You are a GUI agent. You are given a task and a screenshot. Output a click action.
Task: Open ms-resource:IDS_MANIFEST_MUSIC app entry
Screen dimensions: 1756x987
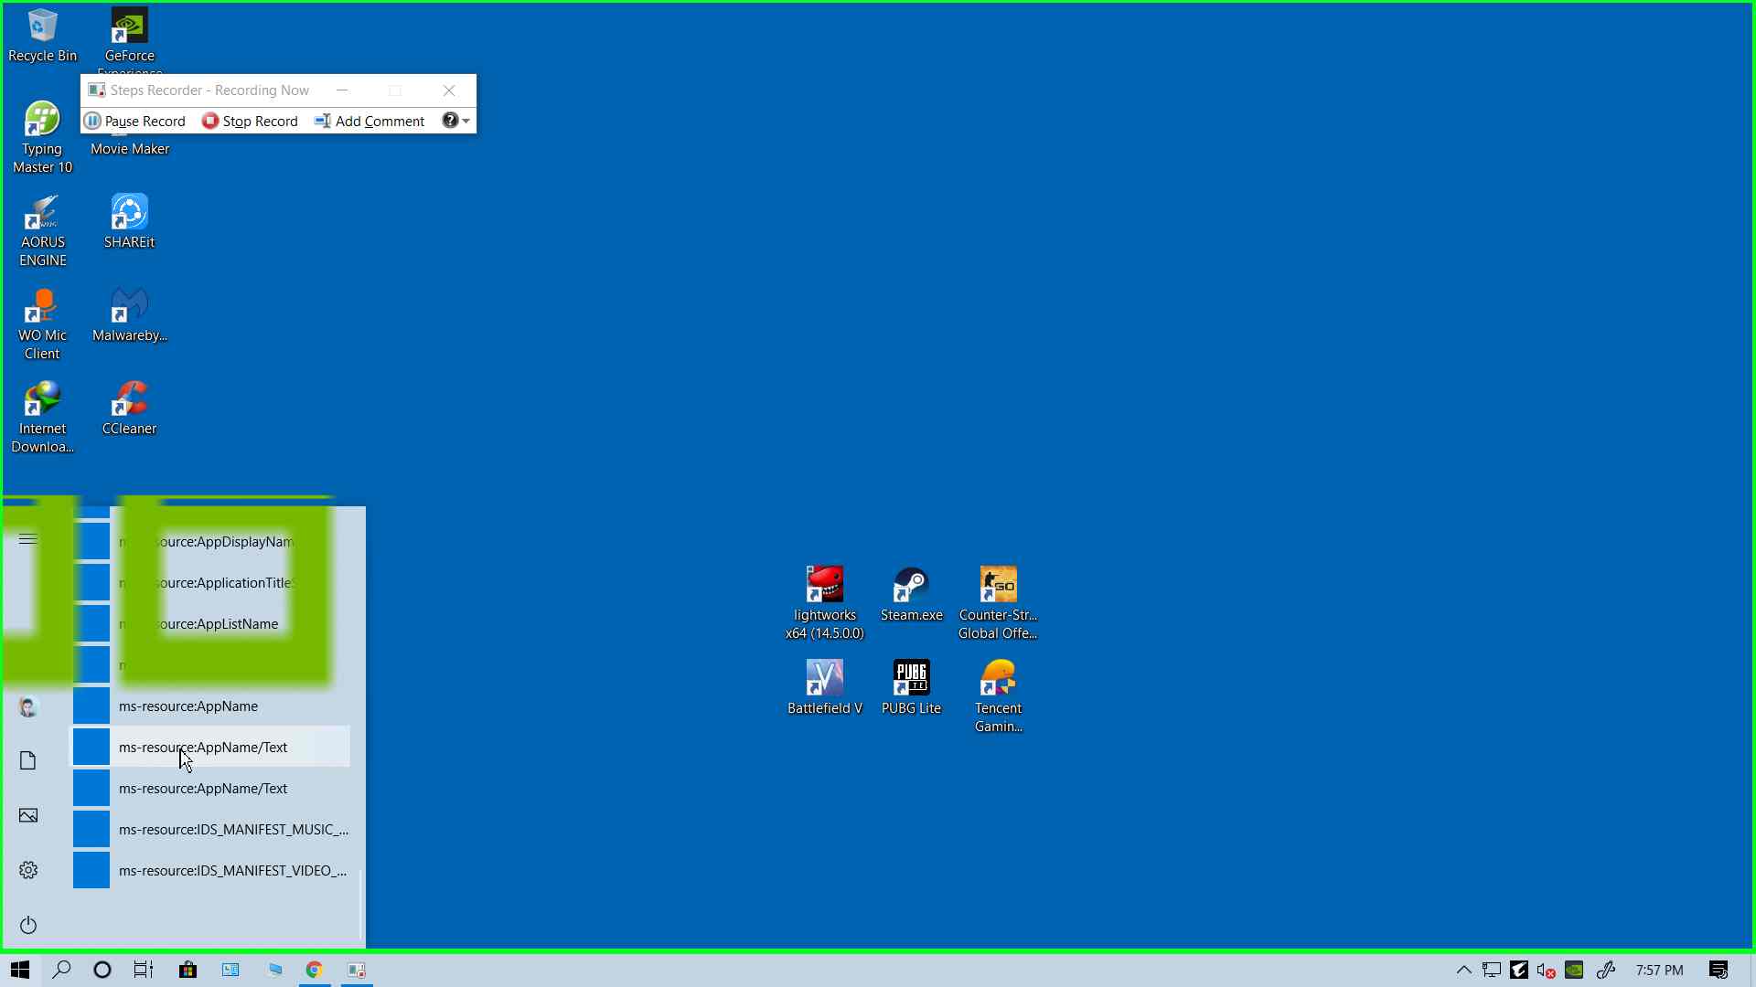[x=211, y=830]
